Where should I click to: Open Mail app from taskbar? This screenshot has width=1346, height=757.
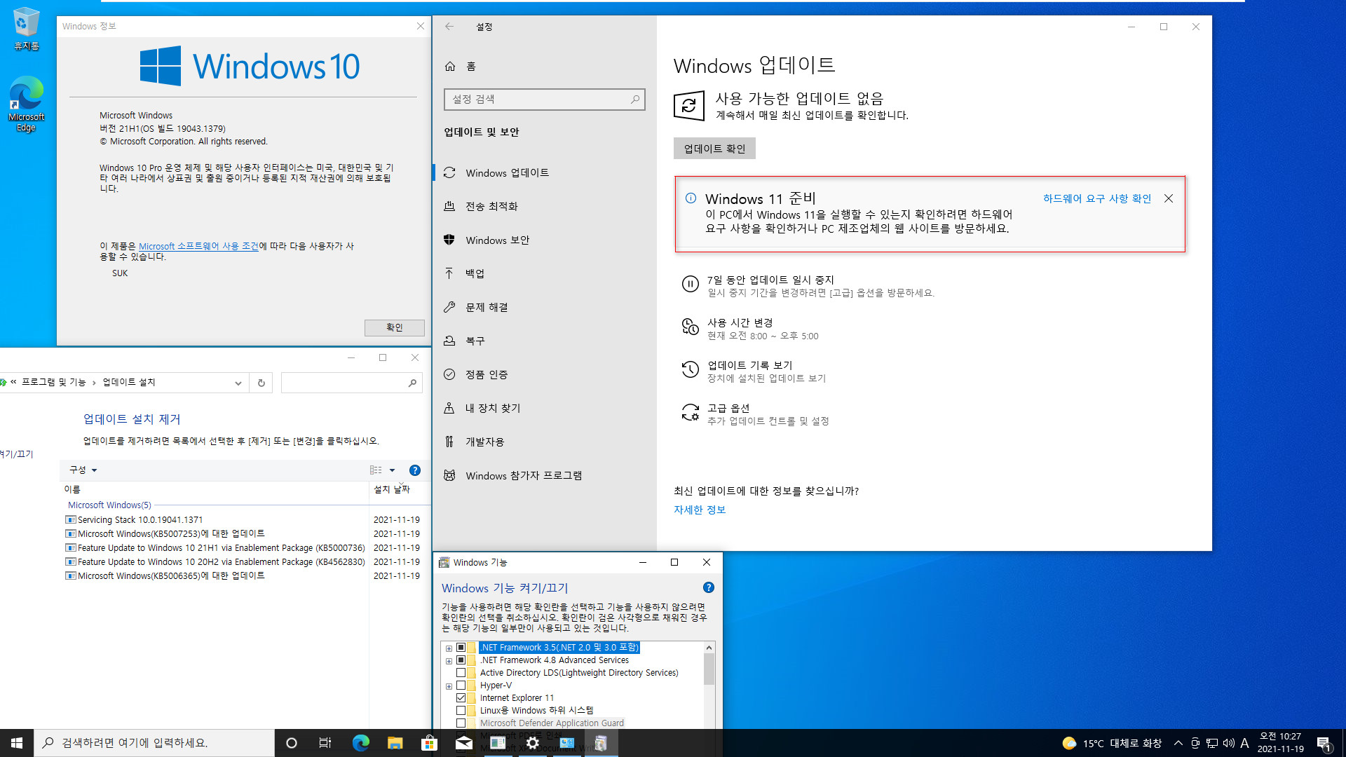(x=463, y=743)
